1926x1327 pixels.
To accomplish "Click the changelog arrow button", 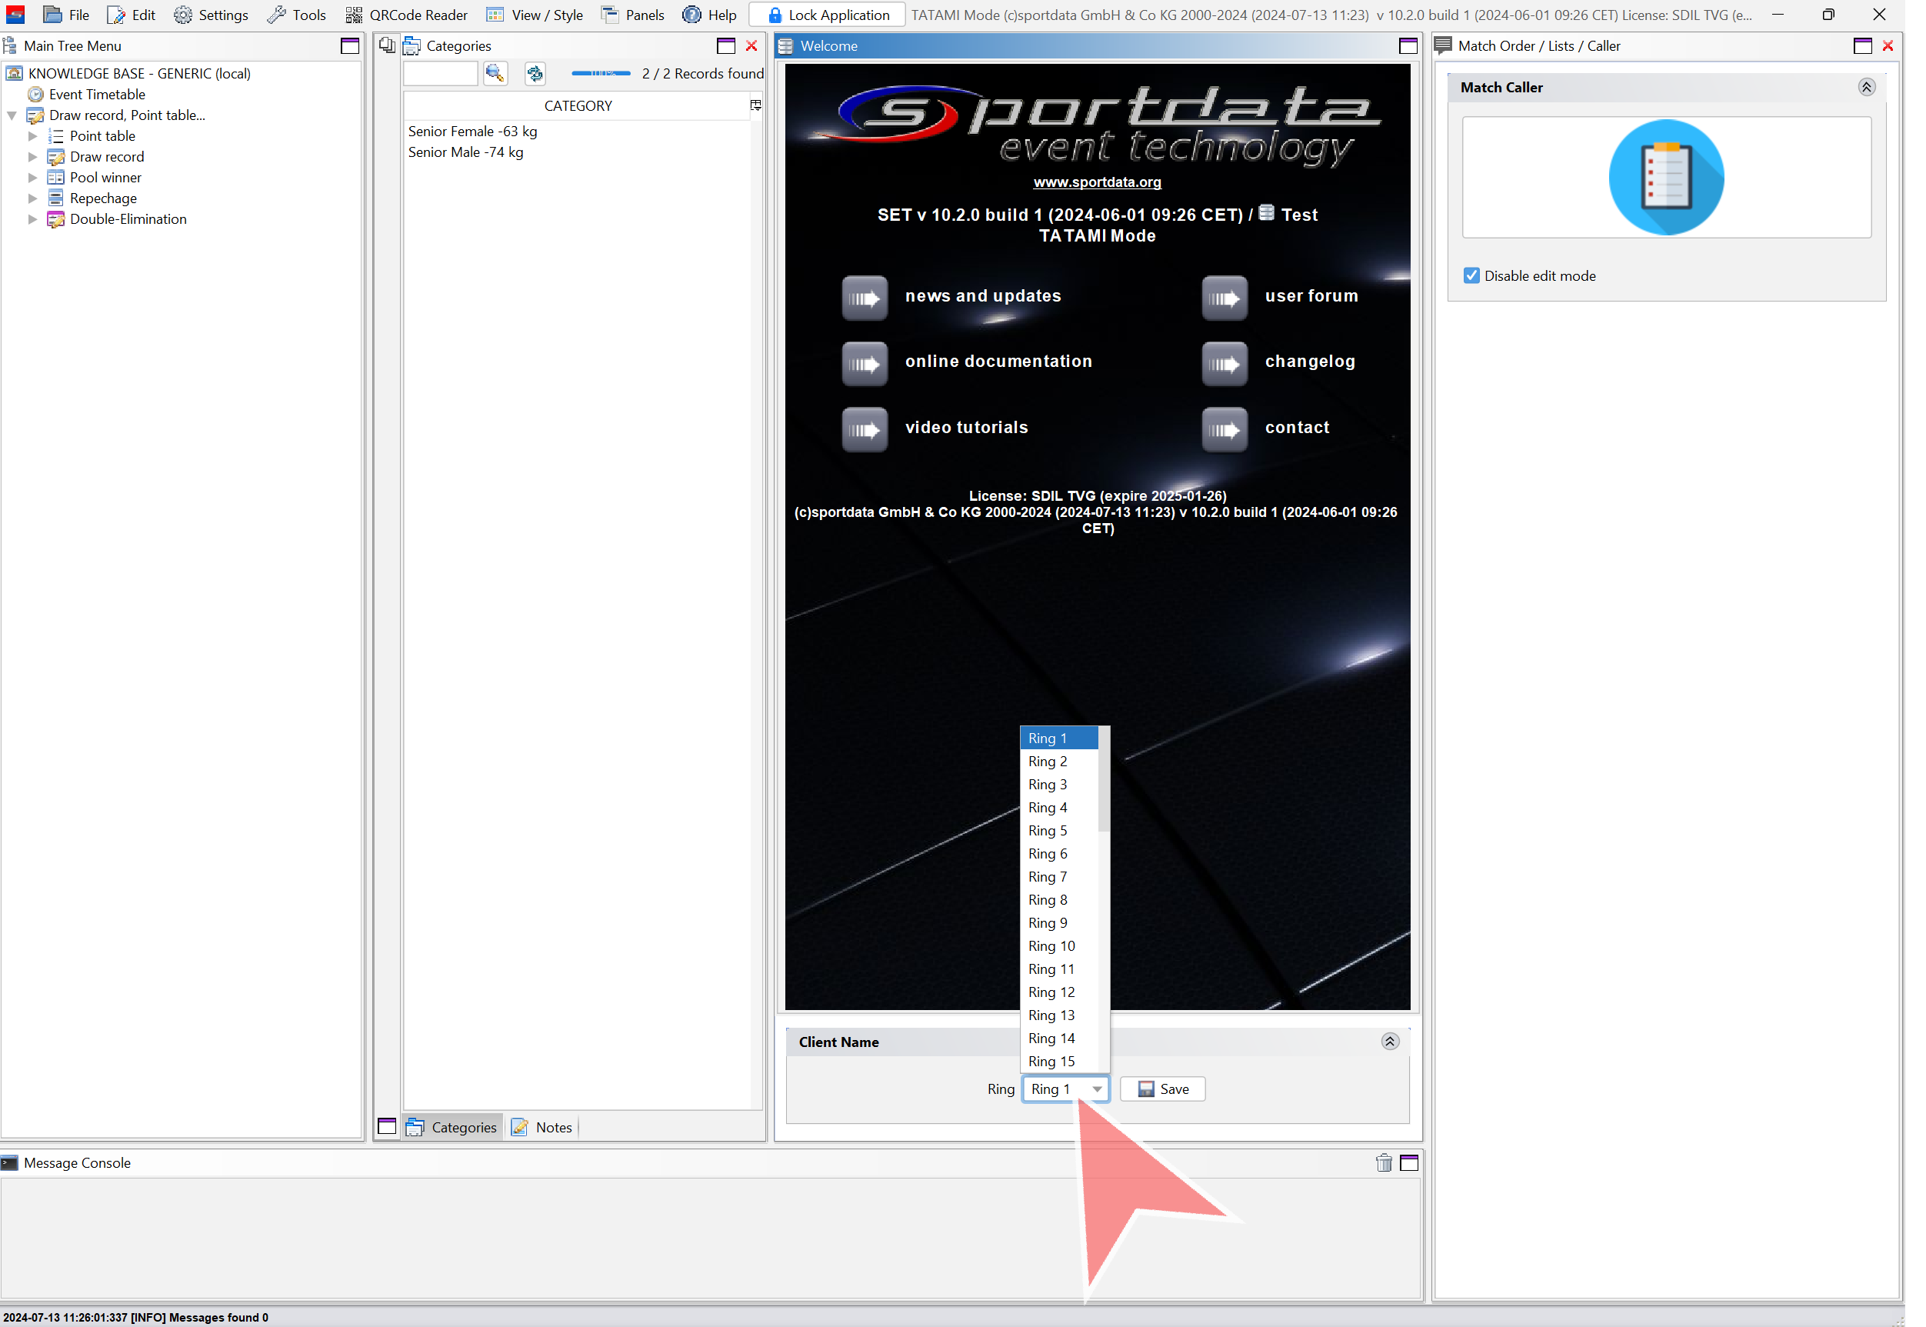I will point(1225,363).
